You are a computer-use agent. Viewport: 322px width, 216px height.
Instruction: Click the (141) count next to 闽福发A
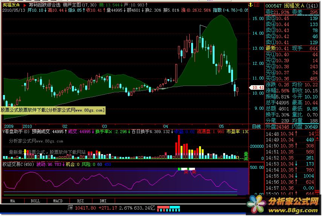coord(312,6)
